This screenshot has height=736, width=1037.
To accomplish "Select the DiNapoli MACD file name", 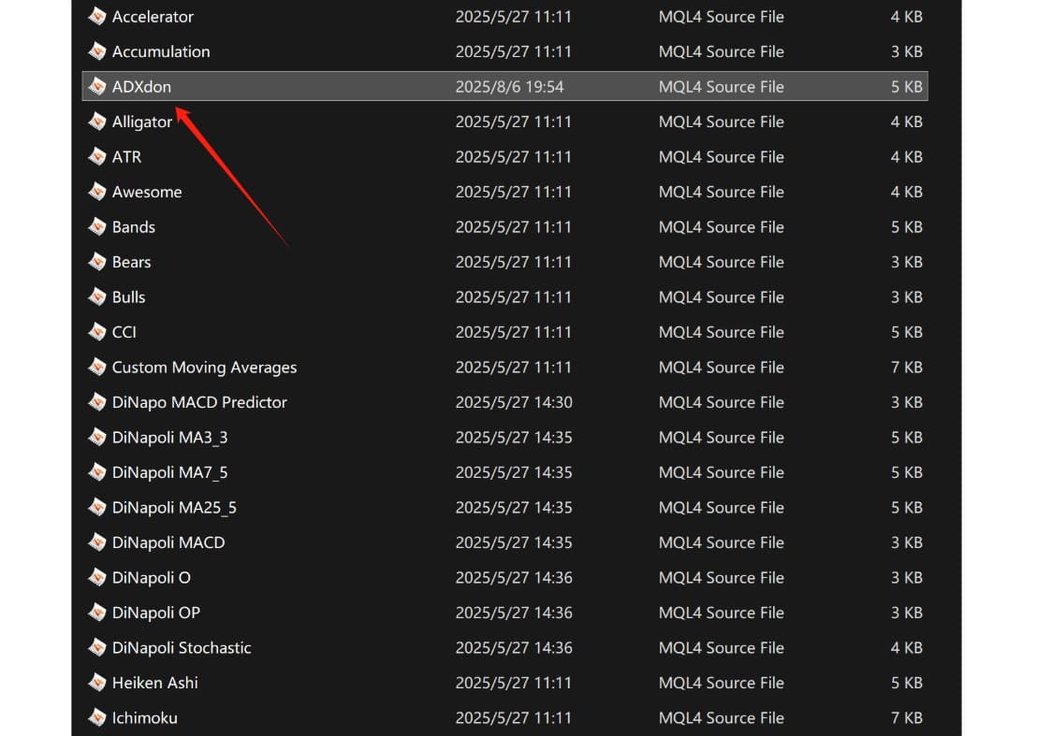I will tap(168, 542).
